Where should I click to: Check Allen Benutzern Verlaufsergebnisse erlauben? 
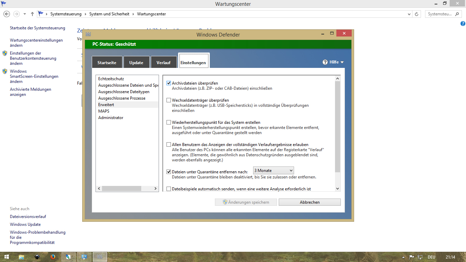coord(169,145)
